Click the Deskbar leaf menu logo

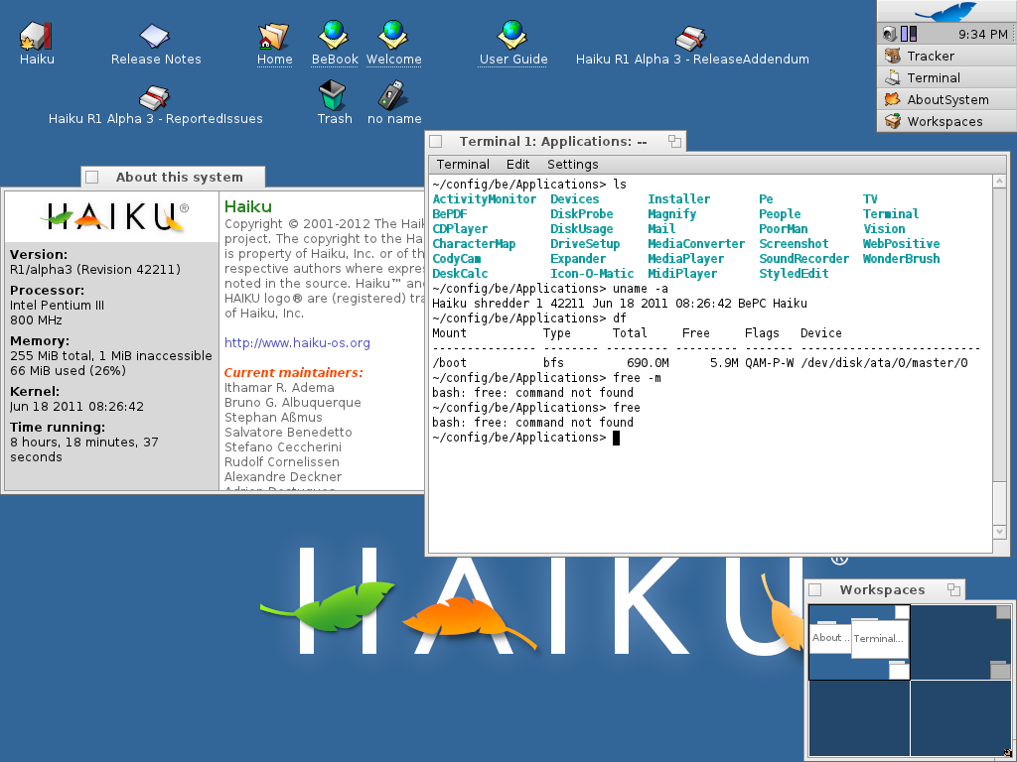tap(945, 12)
